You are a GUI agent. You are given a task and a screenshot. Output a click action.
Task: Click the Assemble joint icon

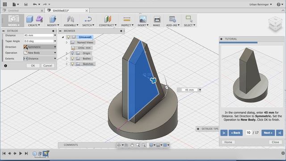point(71,19)
